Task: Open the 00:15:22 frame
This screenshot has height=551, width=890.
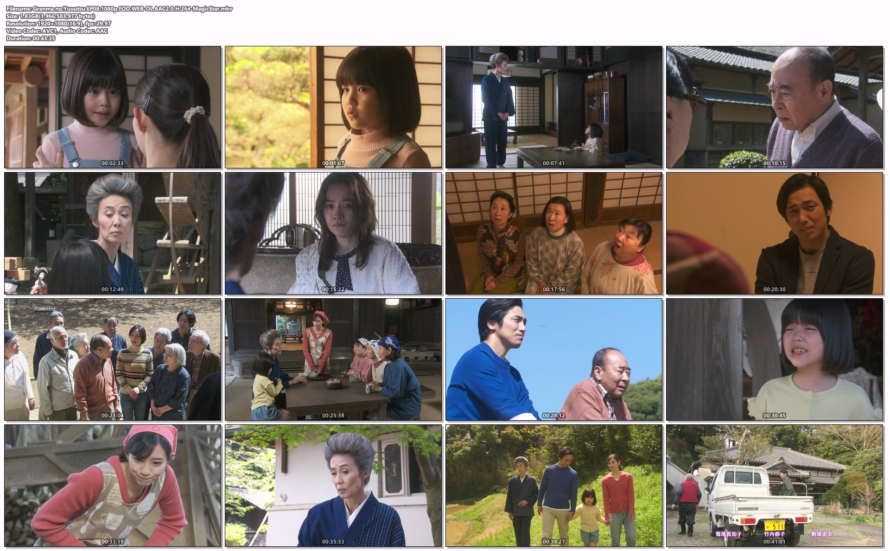Action: (x=333, y=233)
